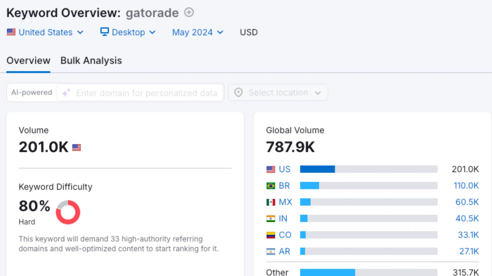Expand the Select location dropdown

click(x=318, y=93)
